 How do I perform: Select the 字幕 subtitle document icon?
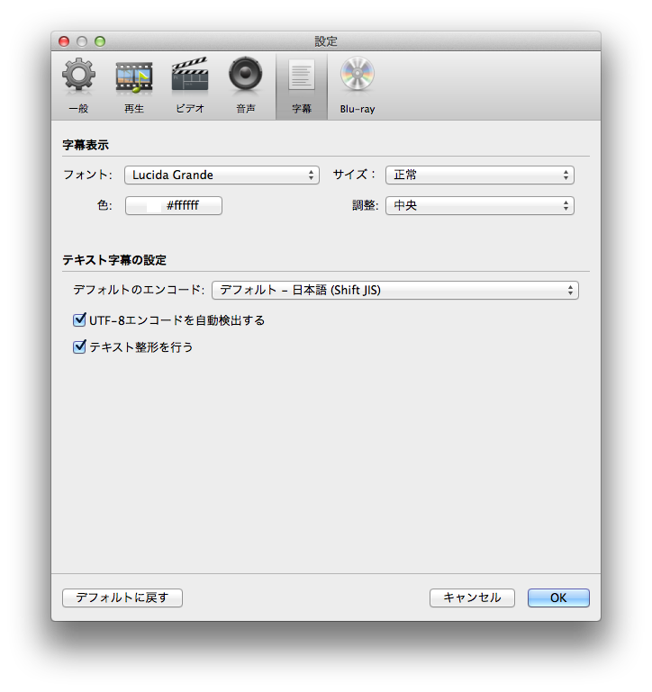(x=301, y=77)
